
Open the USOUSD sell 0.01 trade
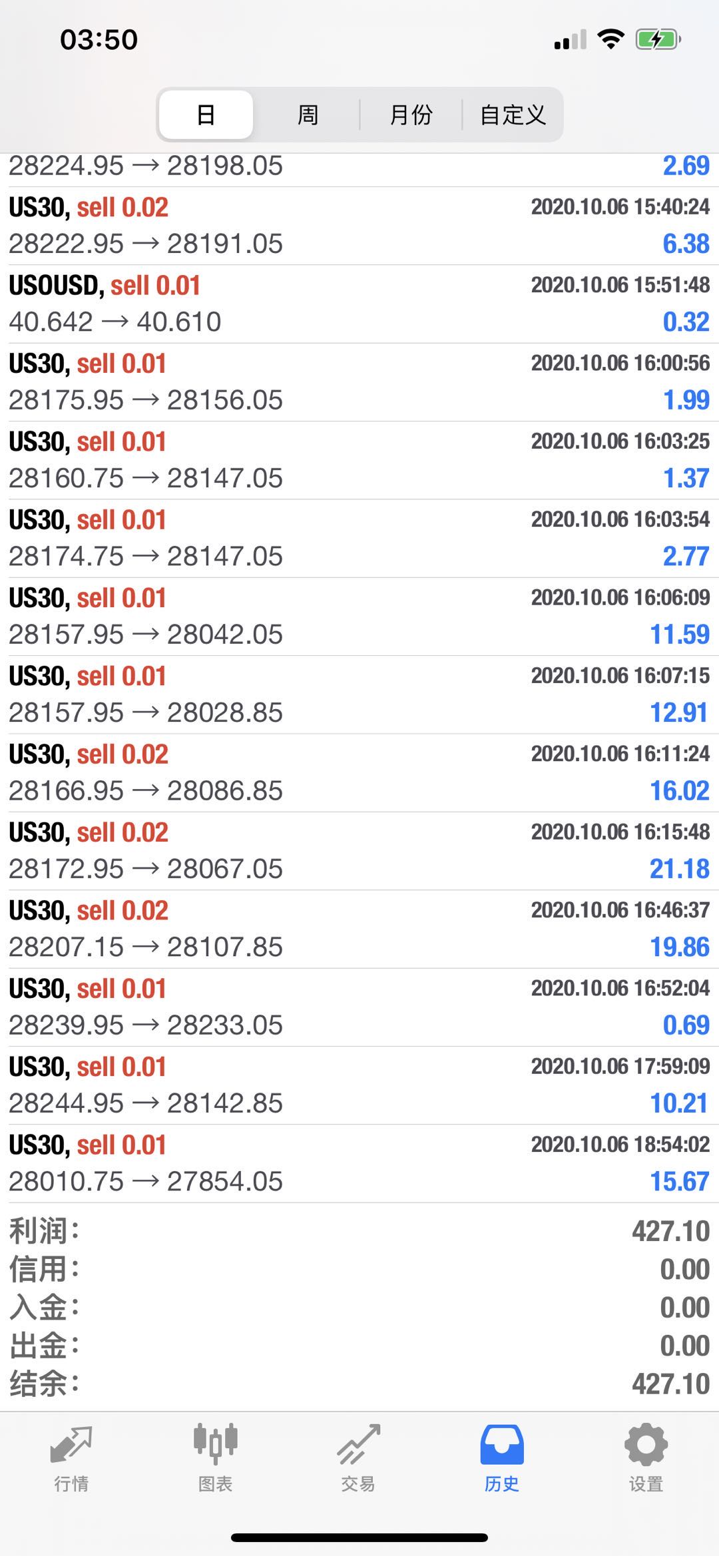click(359, 304)
